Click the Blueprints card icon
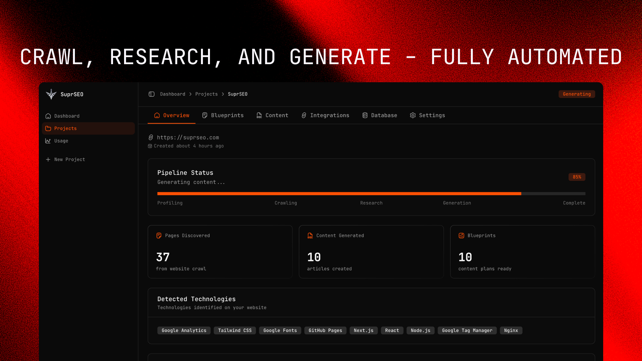This screenshot has height=361, width=642. (x=461, y=235)
